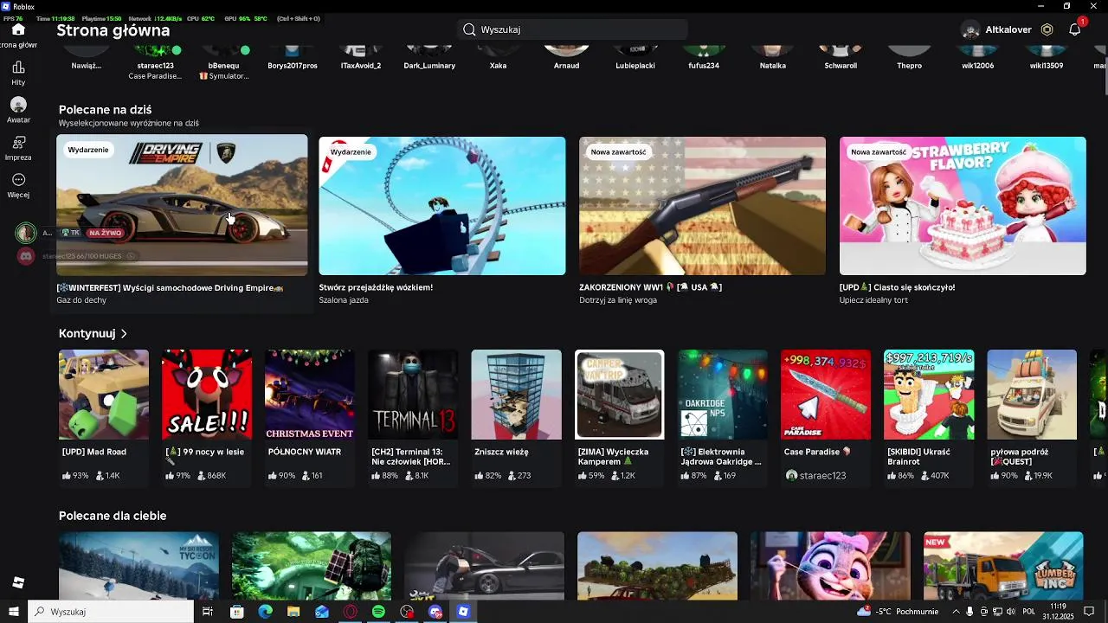
Task: Launch Microsoft Edge from taskbar
Action: tap(265, 612)
